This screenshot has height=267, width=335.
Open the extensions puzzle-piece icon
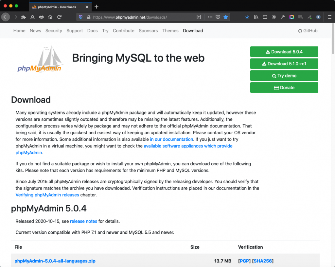click(x=24, y=17)
